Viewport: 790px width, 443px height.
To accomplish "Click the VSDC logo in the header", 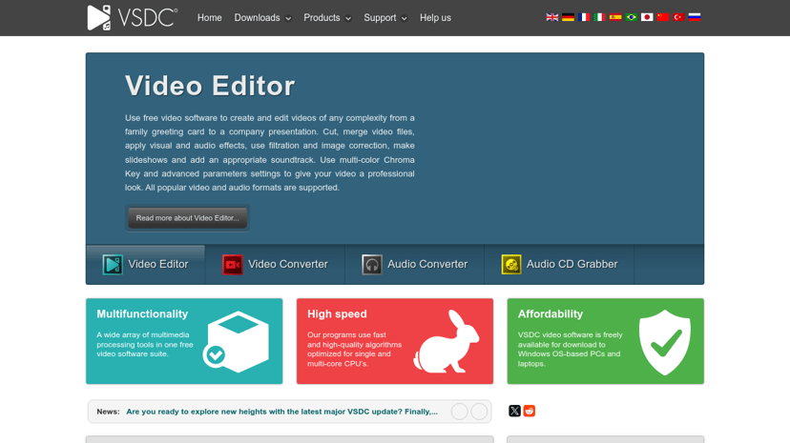I will pos(132,17).
